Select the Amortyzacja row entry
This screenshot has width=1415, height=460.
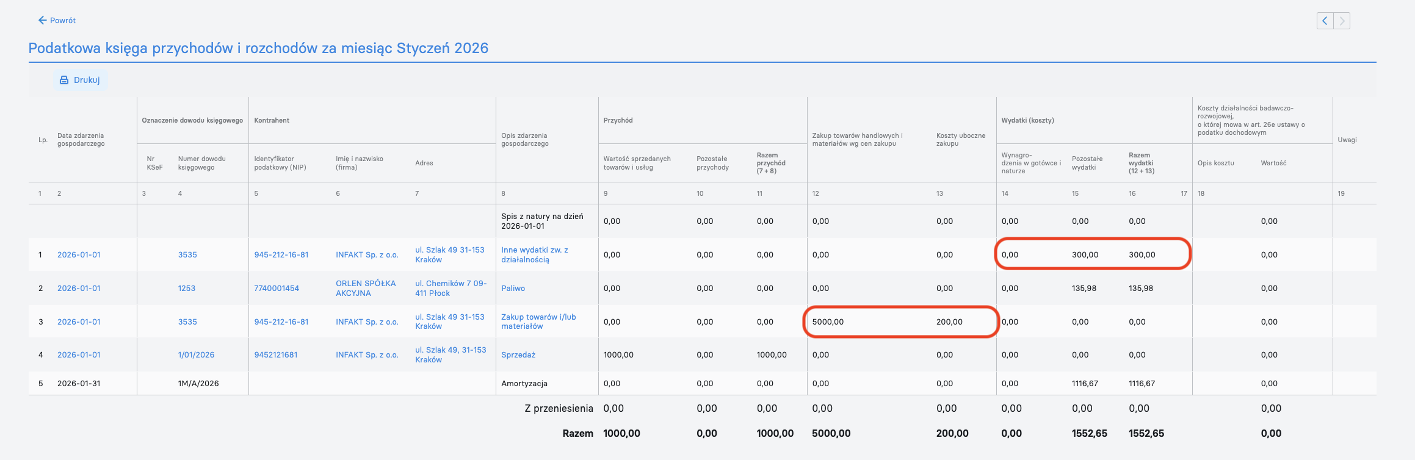pyautogui.click(x=524, y=384)
